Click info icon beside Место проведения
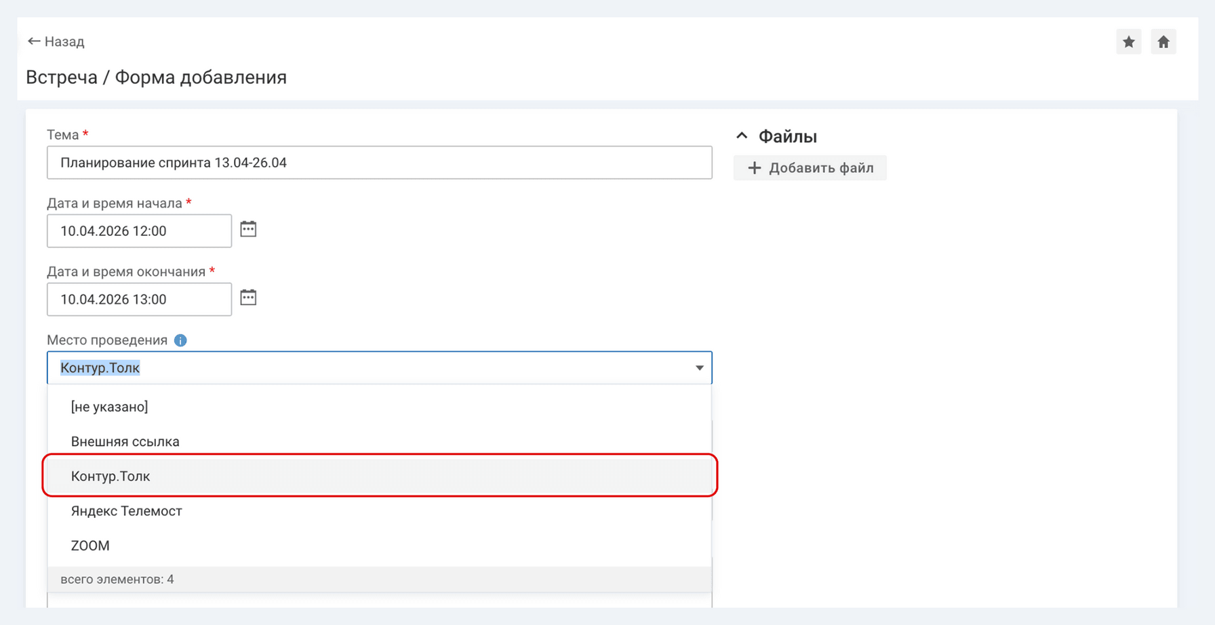 click(x=180, y=340)
